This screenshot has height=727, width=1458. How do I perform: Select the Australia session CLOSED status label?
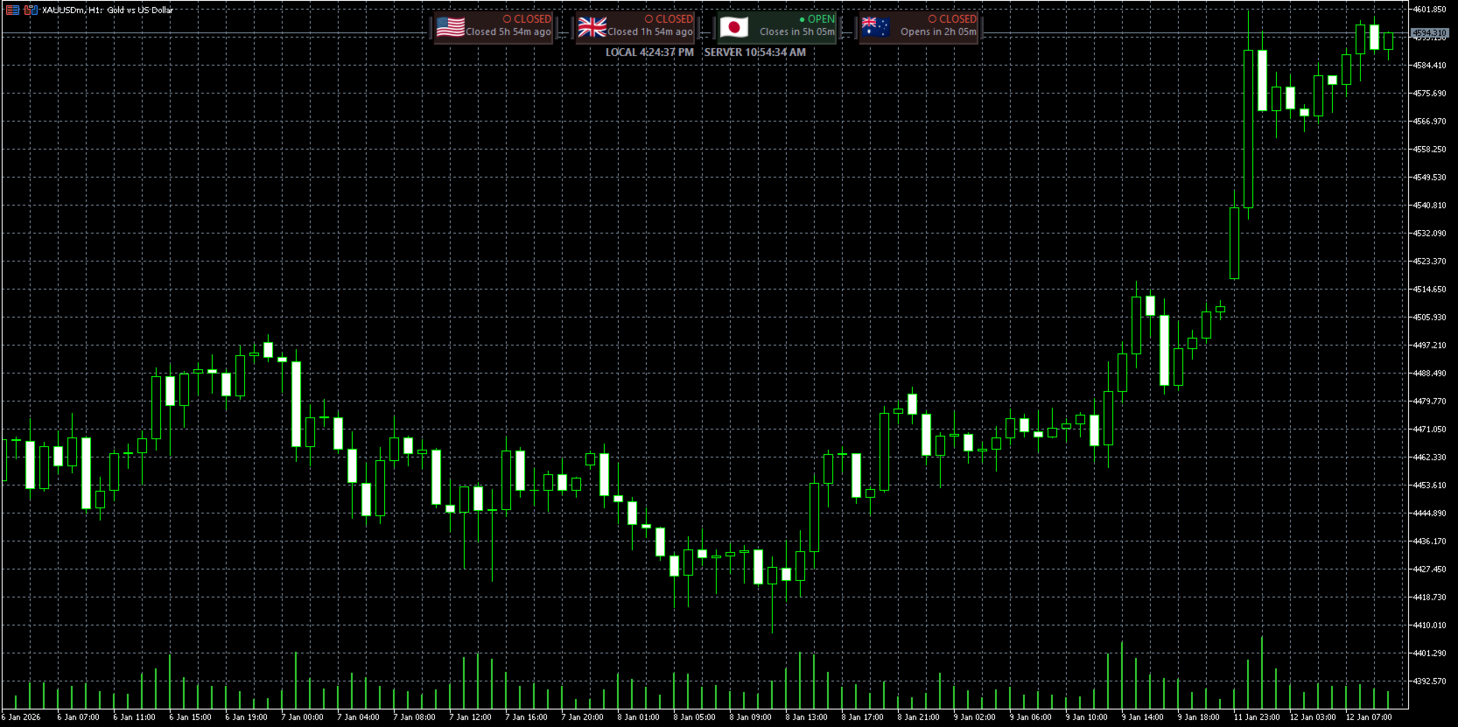[952, 19]
